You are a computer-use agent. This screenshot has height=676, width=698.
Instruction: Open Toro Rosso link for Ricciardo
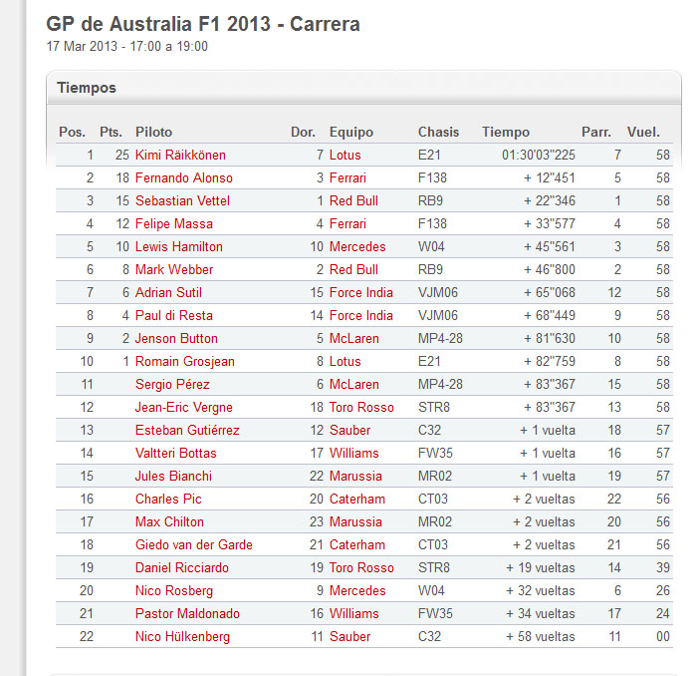[361, 567]
